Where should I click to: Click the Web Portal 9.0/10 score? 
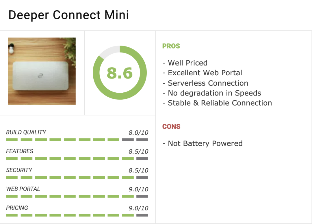(x=138, y=189)
